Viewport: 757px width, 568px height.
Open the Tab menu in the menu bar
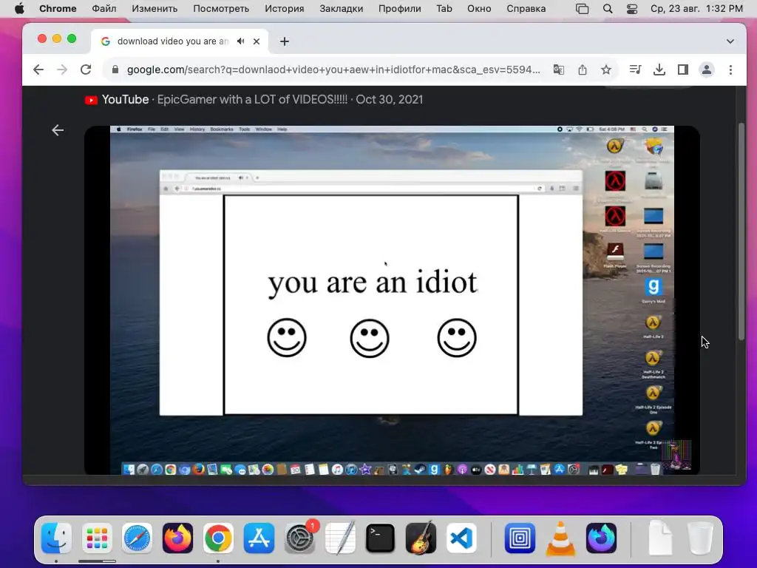[444, 9]
